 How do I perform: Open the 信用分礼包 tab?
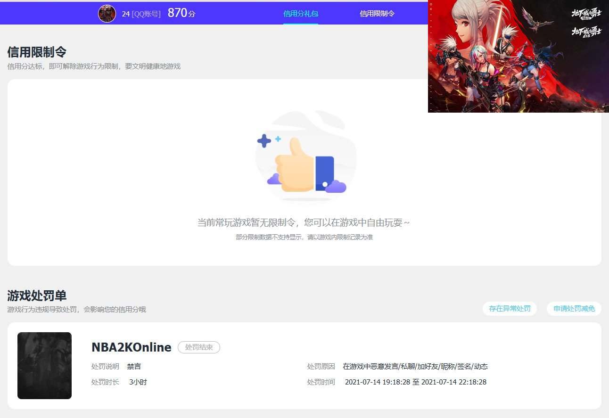[300, 14]
